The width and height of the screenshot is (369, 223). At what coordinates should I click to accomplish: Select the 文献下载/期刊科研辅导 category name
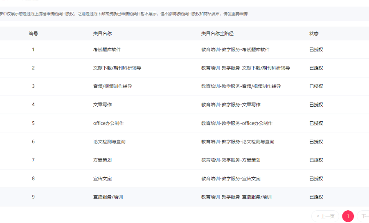pos(117,68)
